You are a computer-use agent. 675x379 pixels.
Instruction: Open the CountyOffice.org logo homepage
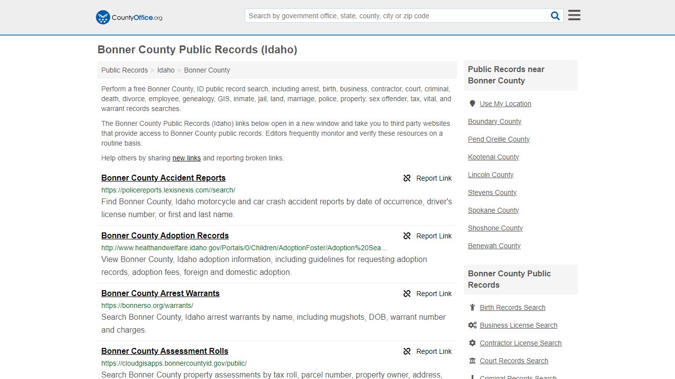coord(129,17)
